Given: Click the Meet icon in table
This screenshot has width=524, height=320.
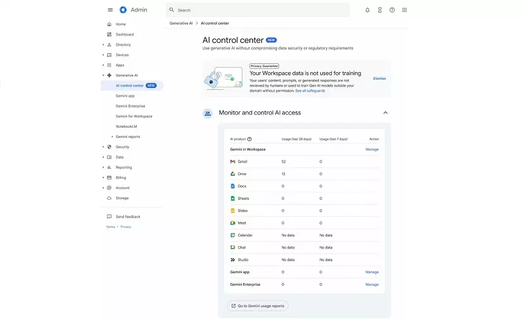Looking at the screenshot, I should tap(233, 223).
